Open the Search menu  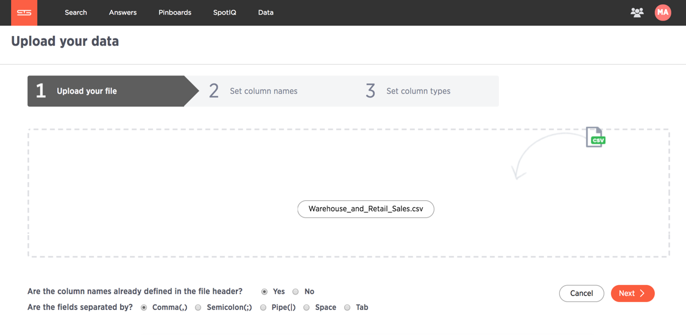click(76, 13)
